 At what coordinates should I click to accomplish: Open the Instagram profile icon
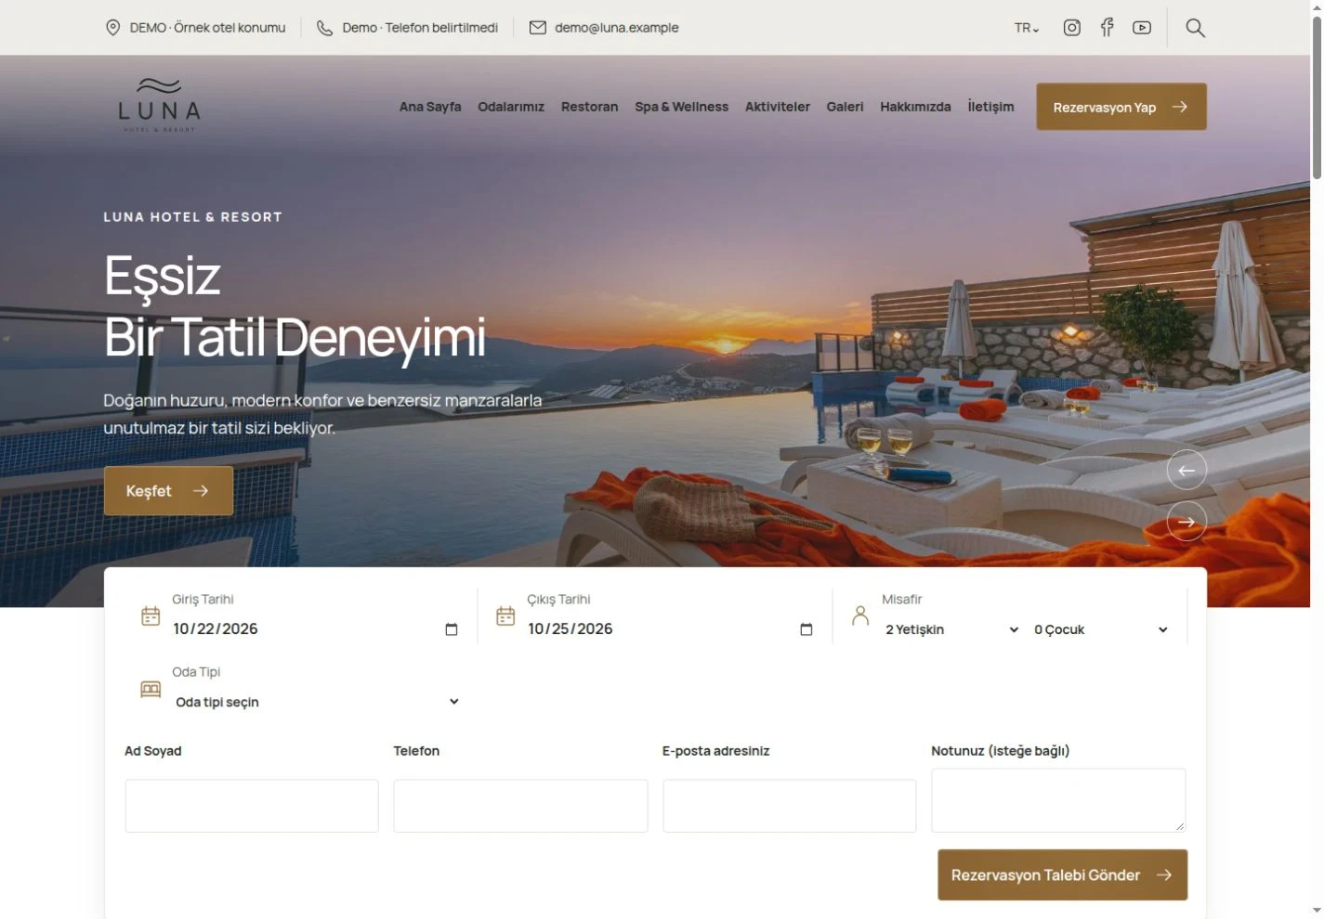pyautogui.click(x=1072, y=28)
